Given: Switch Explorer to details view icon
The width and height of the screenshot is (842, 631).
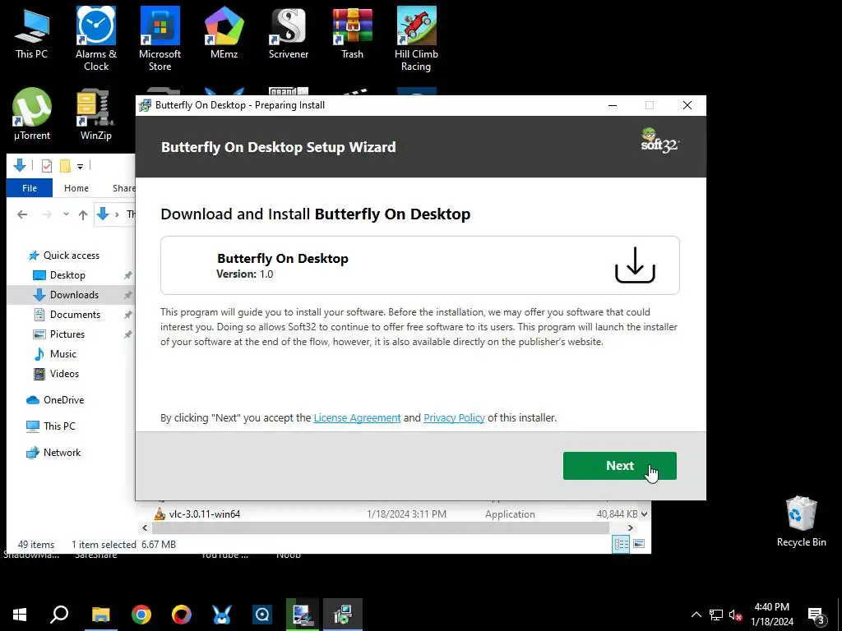Looking at the screenshot, I should click(622, 545).
